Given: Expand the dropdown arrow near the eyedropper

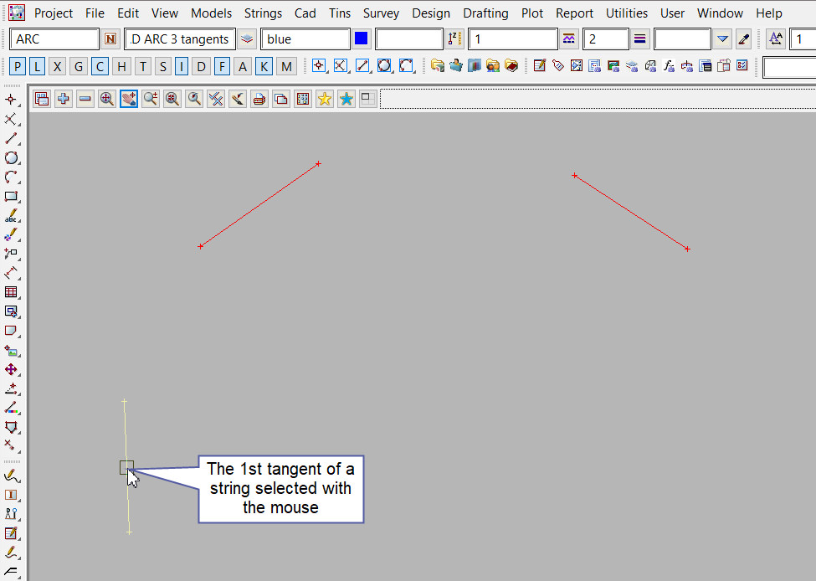Looking at the screenshot, I should pos(723,39).
